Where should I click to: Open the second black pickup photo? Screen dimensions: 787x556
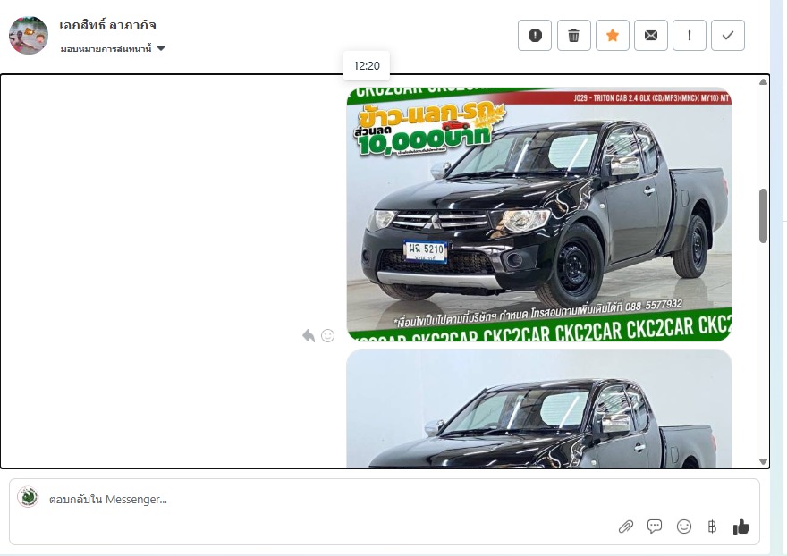pyautogui.click(x=539, y=409)
